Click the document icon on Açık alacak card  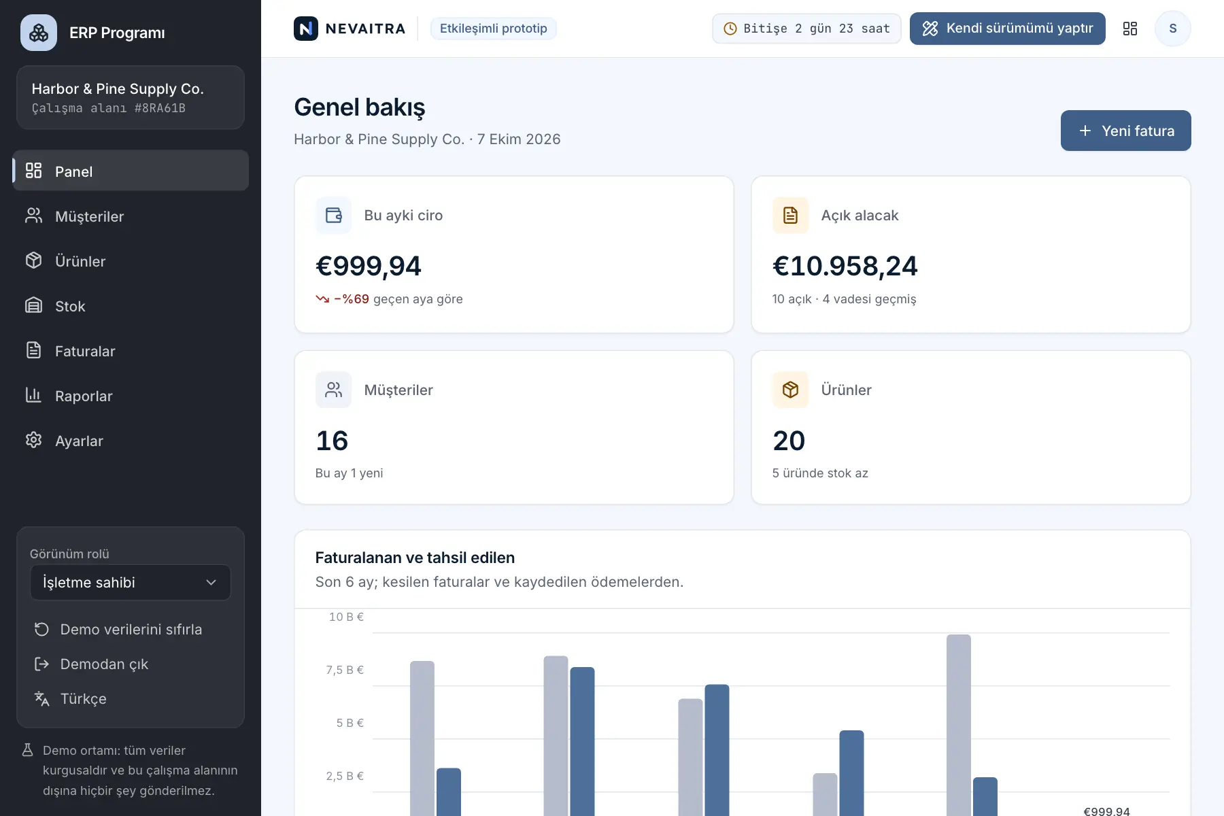click(791, 216)
